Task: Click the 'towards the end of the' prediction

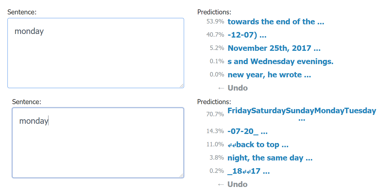Action: 276,22
